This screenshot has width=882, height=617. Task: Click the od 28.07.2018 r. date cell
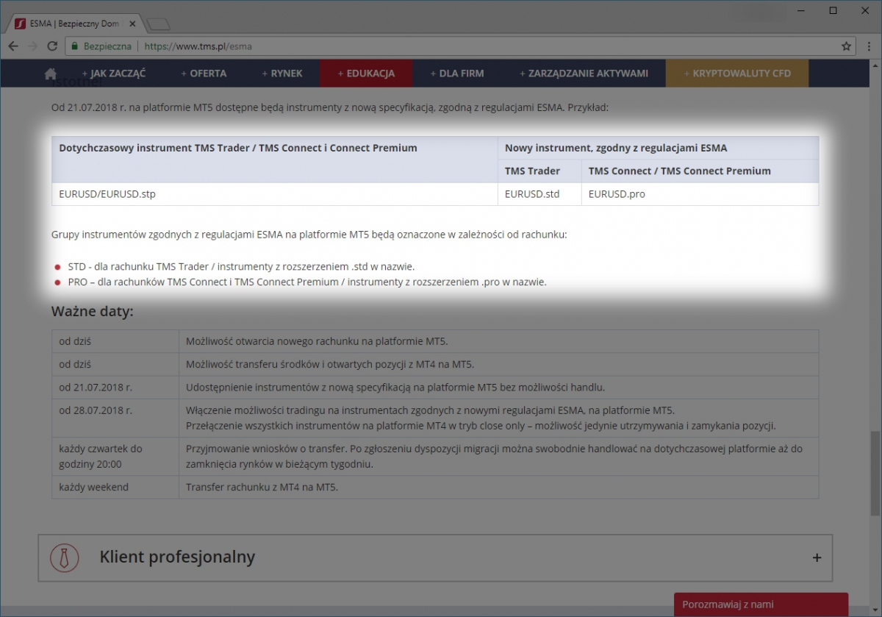tap(115, 418)
